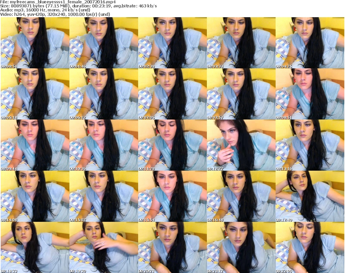Select the thumbnail stamped 00:00:54

point(35,43)
